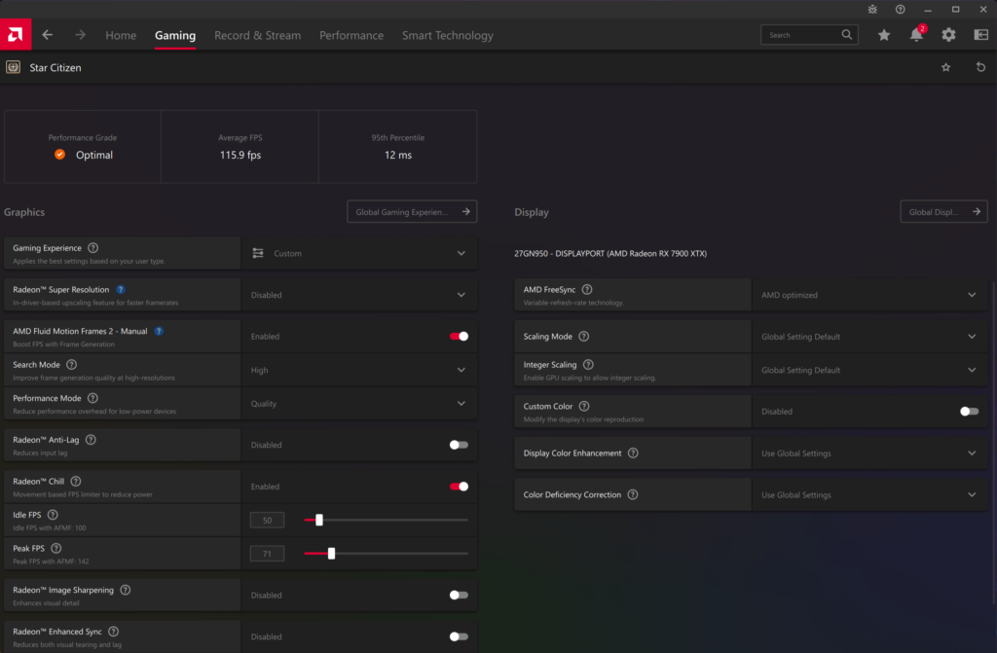The width and height of the screenshot is (997, 653).
Task: Click the Idle FPS slider handle
Action: 319,520
